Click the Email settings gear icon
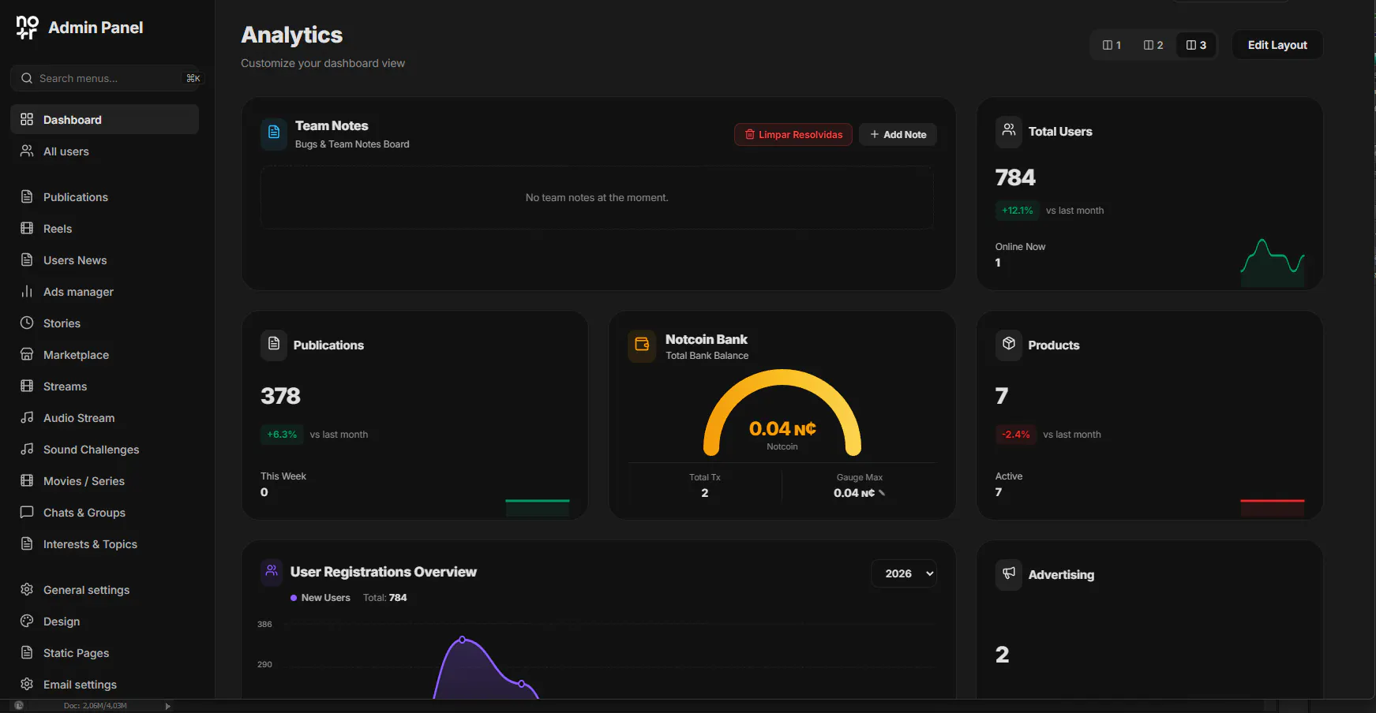Viewport: 1376px width, 713px height. click(x=27, y=685)
